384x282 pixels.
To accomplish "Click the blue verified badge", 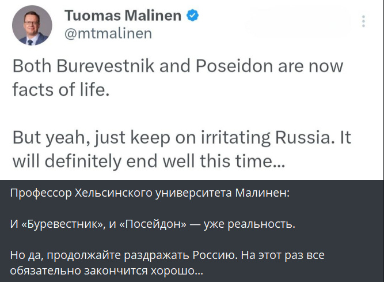I will (192, 16).
